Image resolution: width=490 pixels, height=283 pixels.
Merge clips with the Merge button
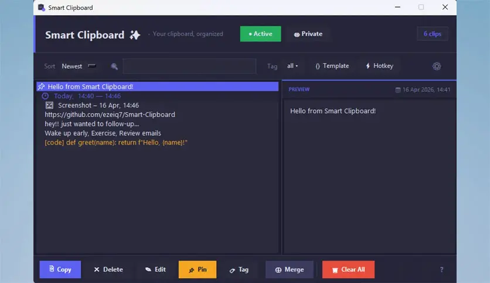(290, 270)
